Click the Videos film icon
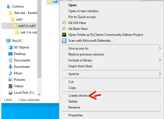This screenshot has width=164, height=119. (x=10, y=86)
